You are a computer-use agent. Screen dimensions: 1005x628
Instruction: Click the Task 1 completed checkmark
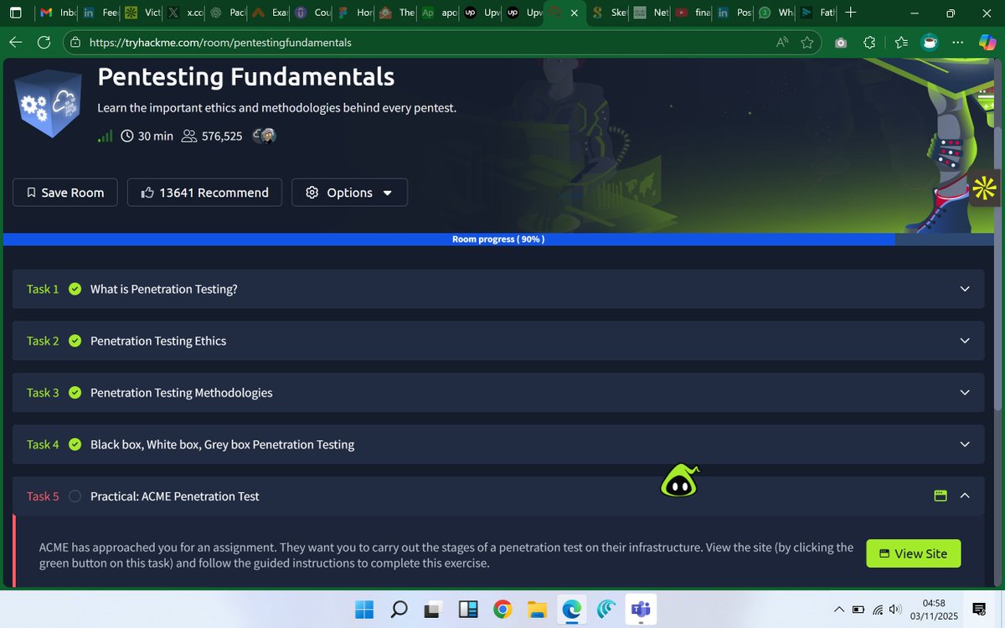coord(75,289)
